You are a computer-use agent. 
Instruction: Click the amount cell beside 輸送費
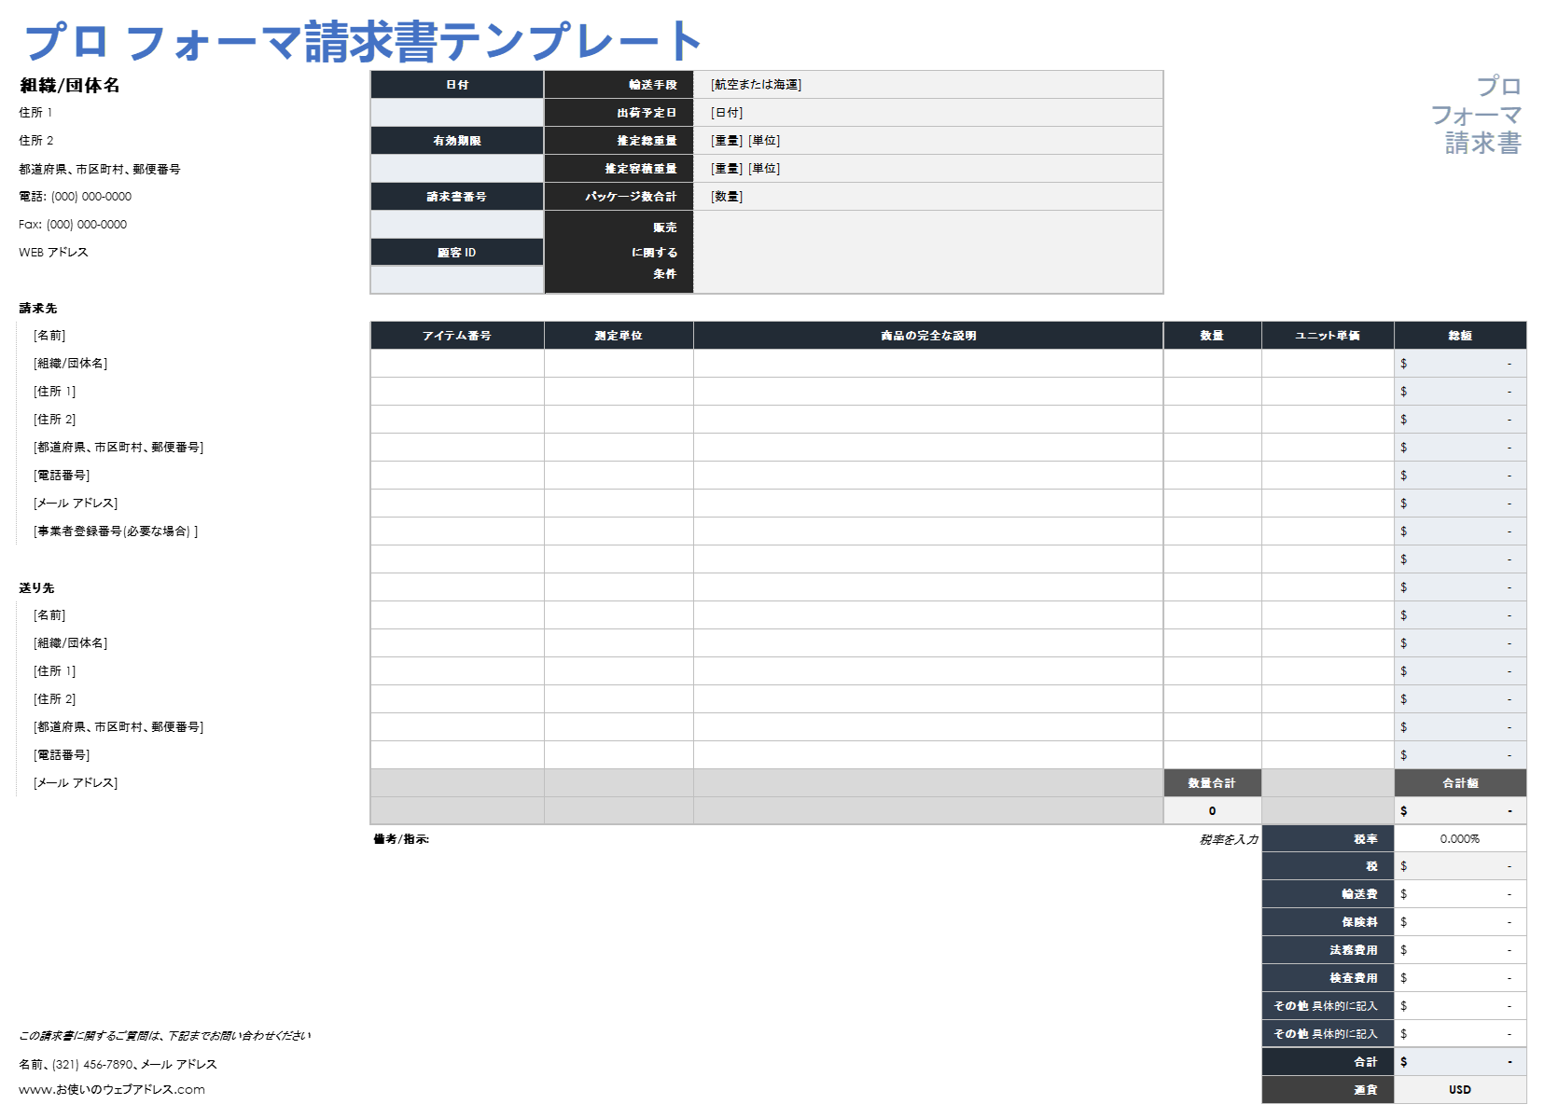[x=1460, y=894]
